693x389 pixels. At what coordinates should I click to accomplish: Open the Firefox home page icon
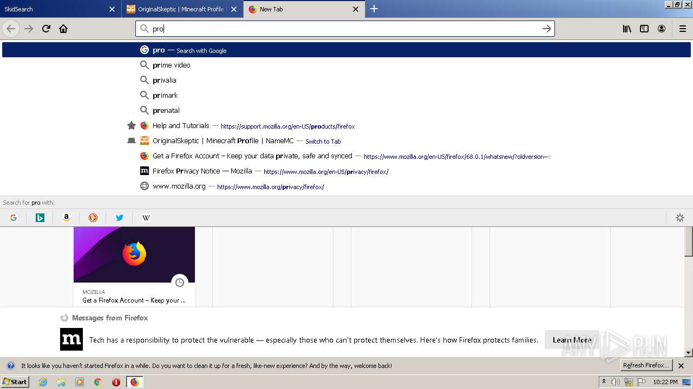point(63,29)
